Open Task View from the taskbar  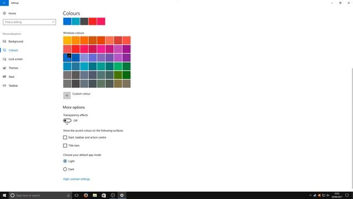click(x=77, y=195)
